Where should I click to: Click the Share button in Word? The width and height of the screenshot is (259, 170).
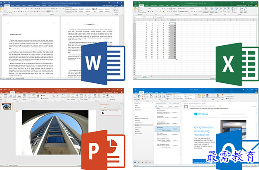pyautogui.click(x=116, y=6)
